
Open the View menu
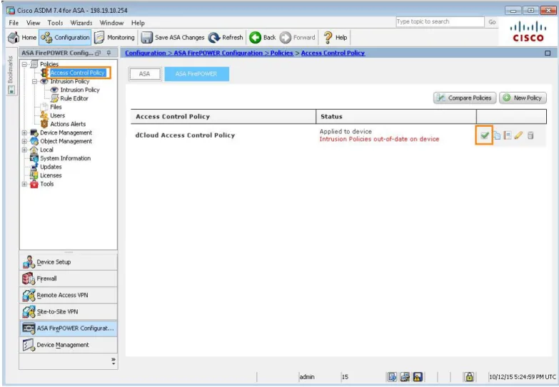pyautogui.click(x=33, y=23)
